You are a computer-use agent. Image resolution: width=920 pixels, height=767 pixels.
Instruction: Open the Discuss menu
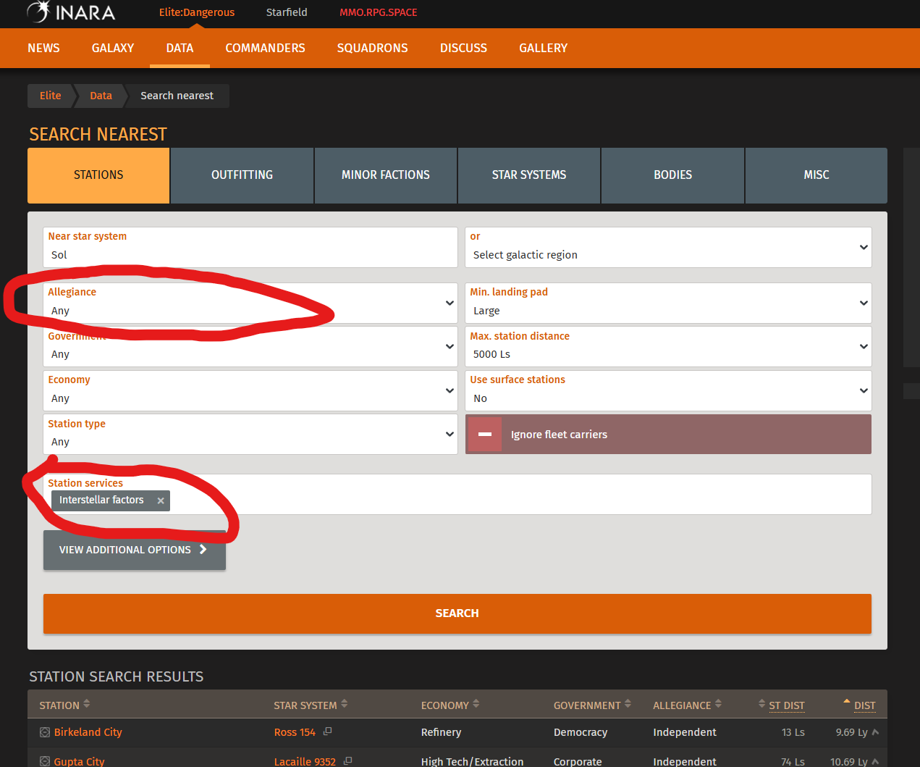tap(463, 48)
